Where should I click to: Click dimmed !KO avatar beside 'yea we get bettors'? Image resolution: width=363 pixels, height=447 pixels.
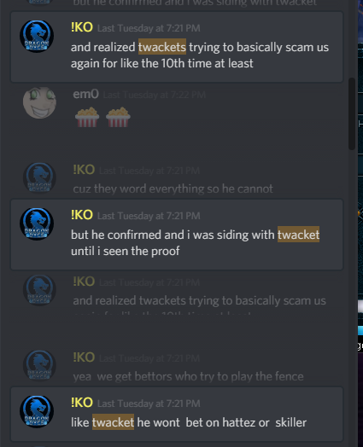pyautogui.click(x=39, y=365)
